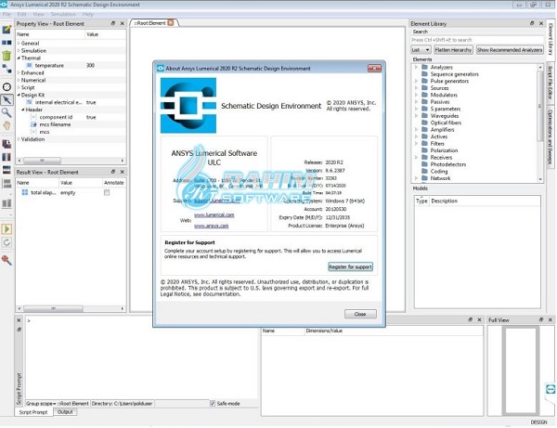The image size is (557, 428).
Task: Expand the Modulators element folder
Action: (x=416, y=95)
